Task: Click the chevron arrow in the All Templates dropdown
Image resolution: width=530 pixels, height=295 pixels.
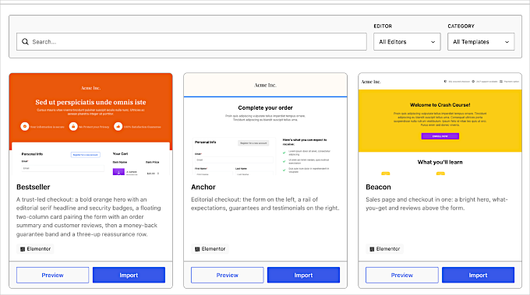Action: tap(507, 42)
